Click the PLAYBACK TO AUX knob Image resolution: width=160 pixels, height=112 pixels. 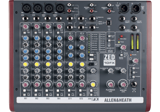pos(111,71)
